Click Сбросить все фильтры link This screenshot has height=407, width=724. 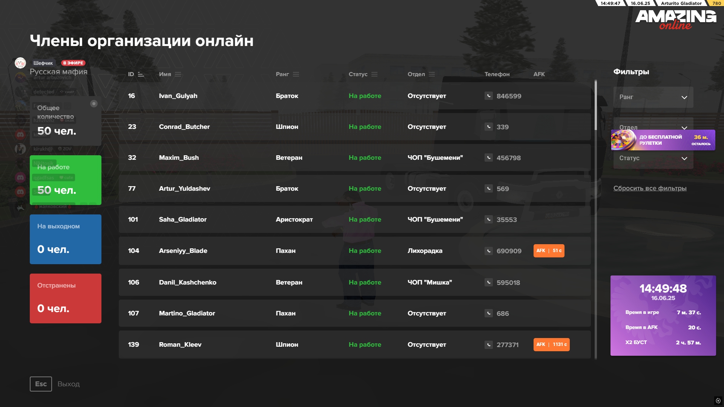point(650,188)
